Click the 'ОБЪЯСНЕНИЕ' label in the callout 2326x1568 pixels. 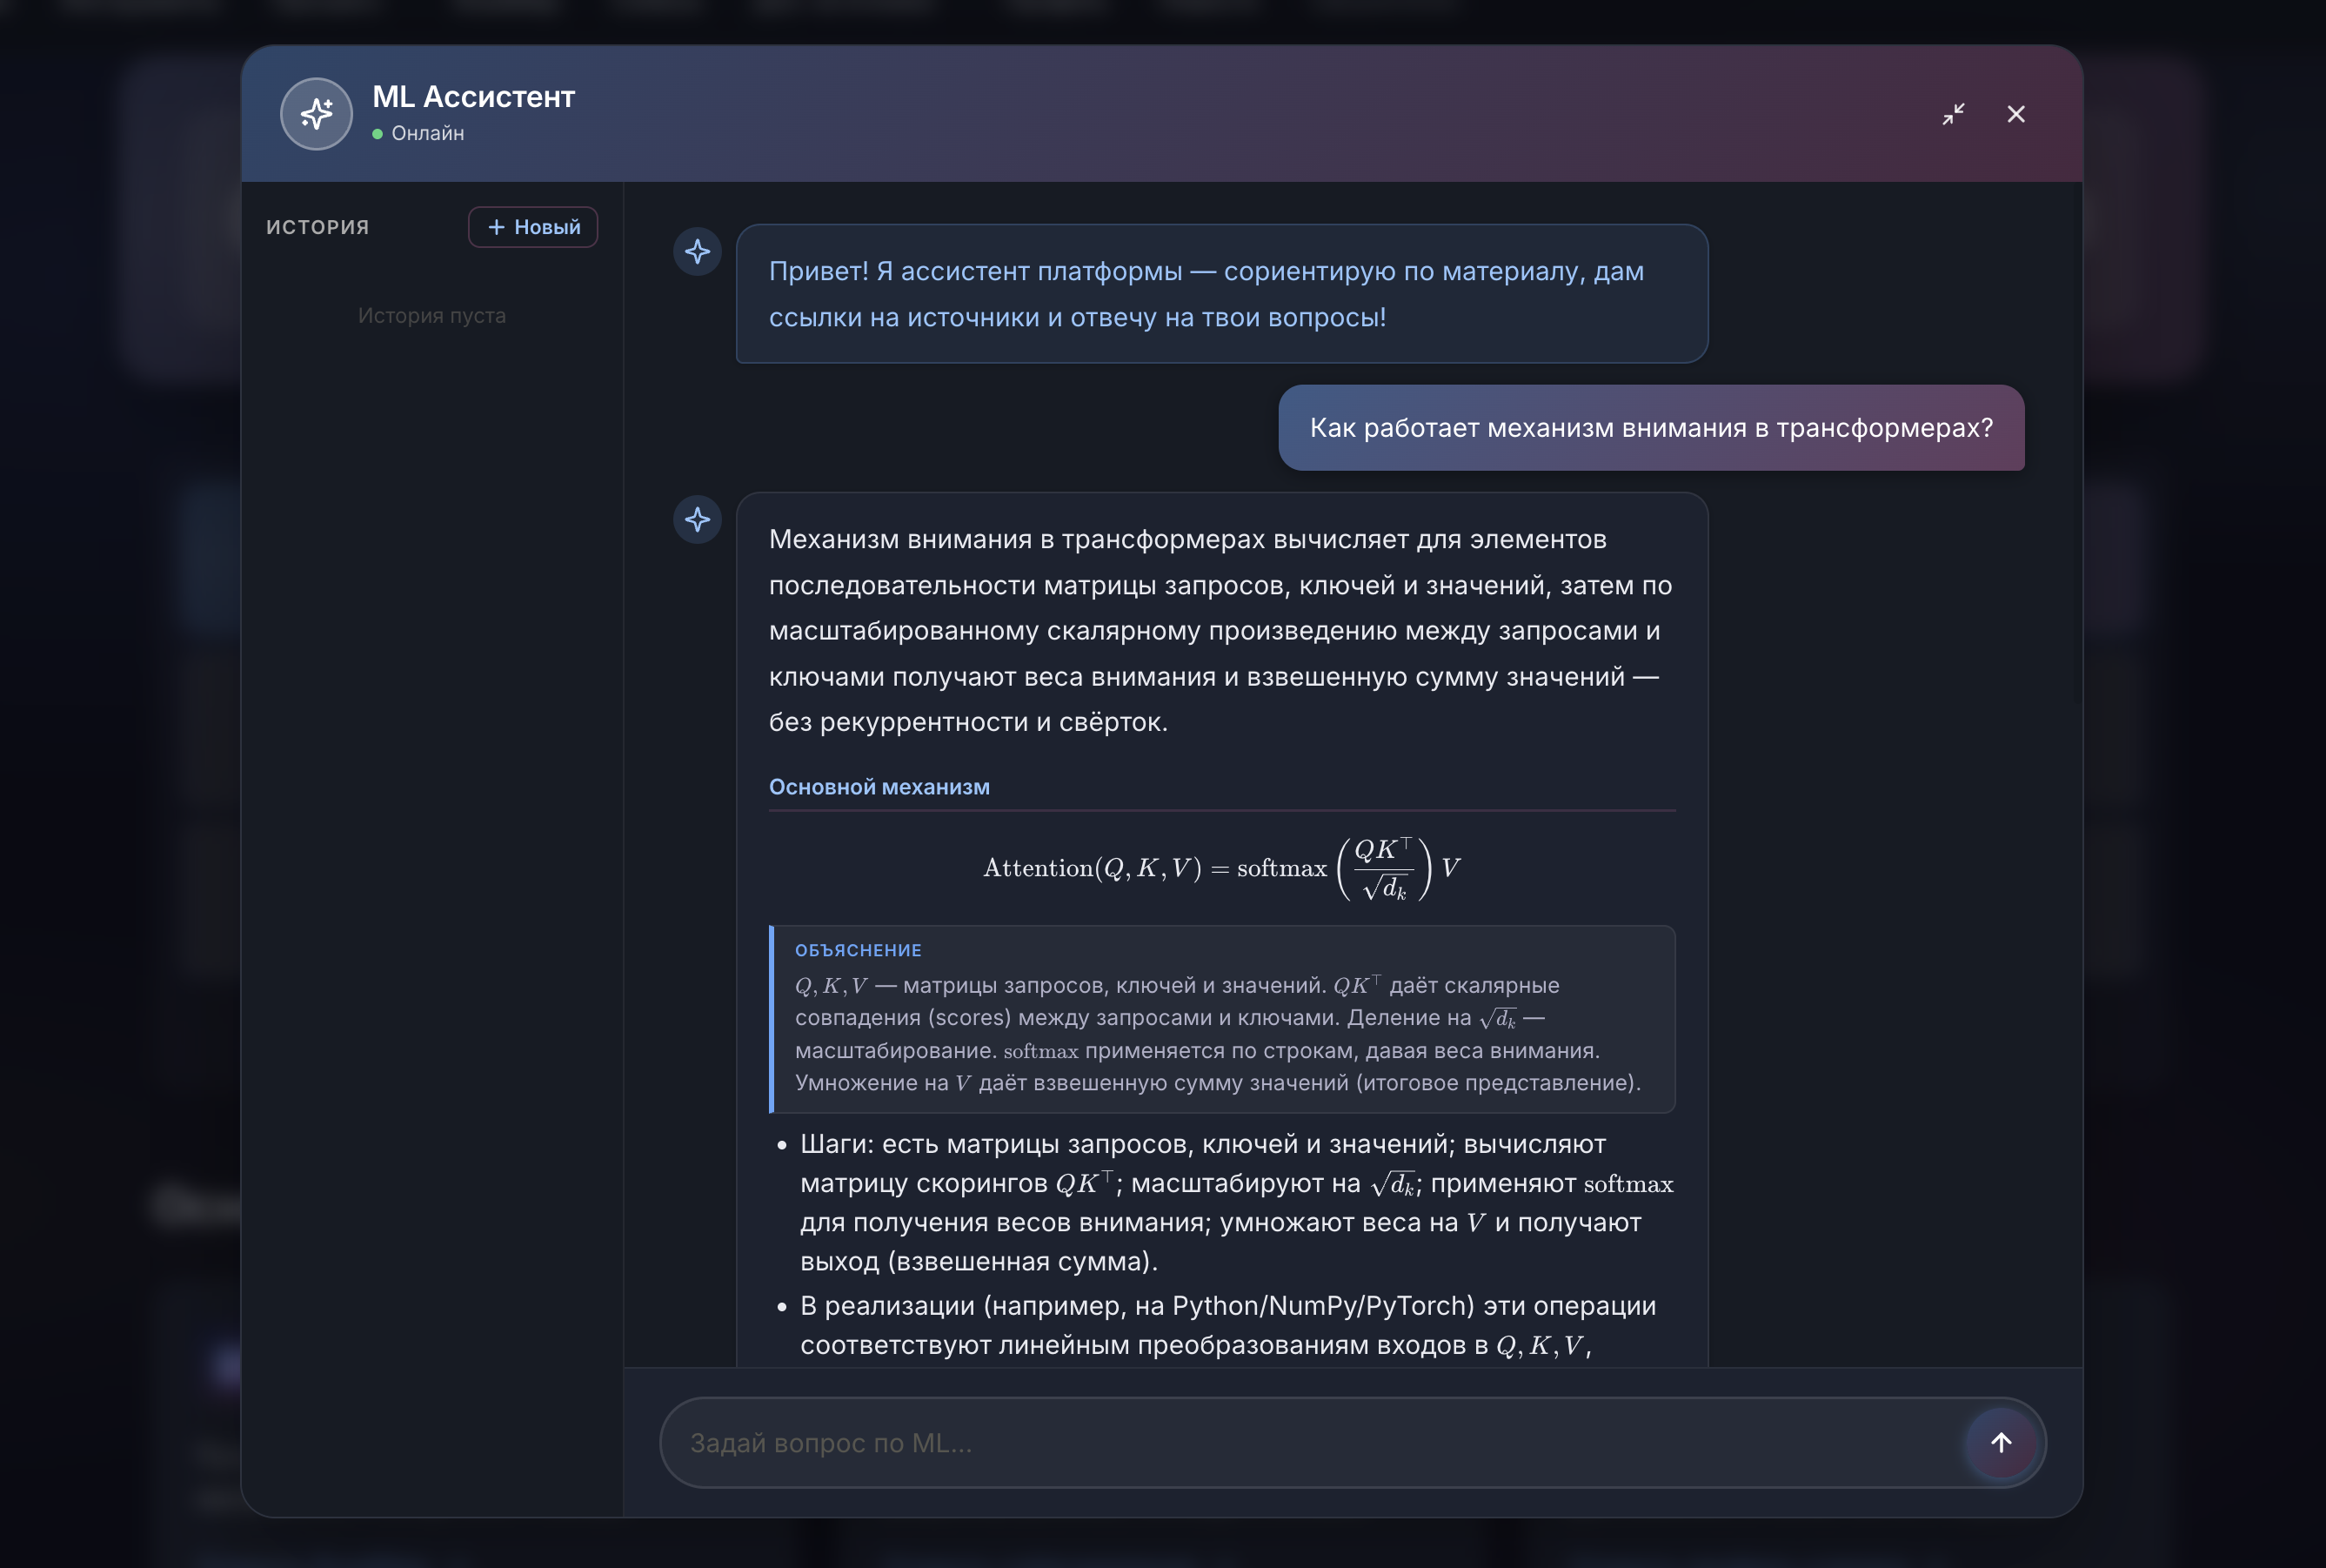[858, 950]
